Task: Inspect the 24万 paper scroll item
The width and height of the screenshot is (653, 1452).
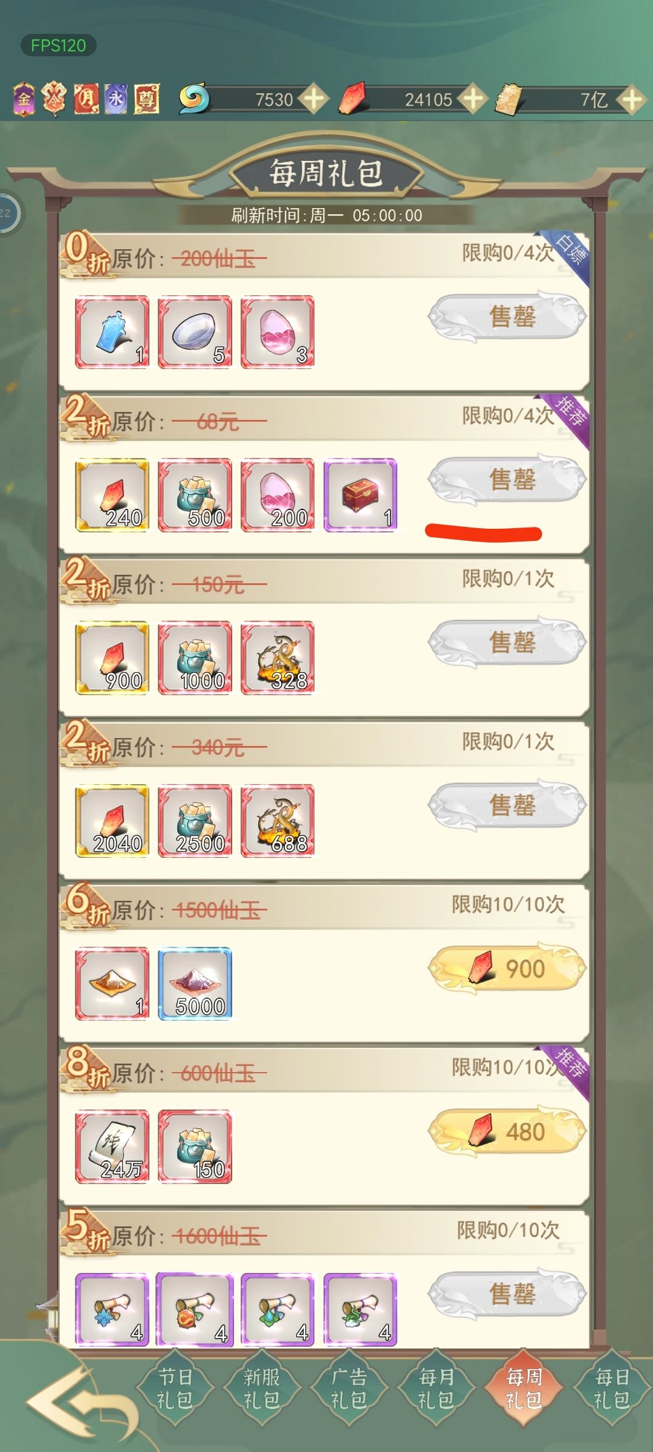Action: 112,1146
